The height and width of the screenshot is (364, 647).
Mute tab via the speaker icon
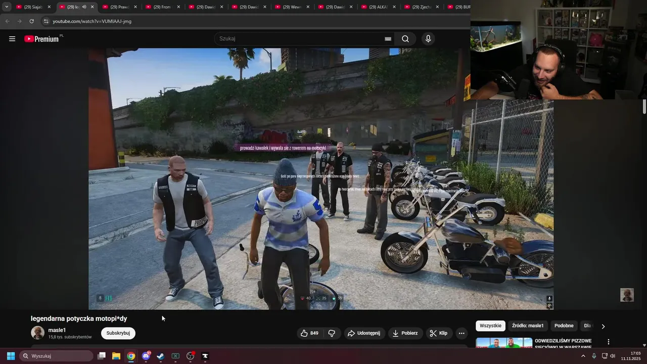pyautogui.click(x=84, y=7)
